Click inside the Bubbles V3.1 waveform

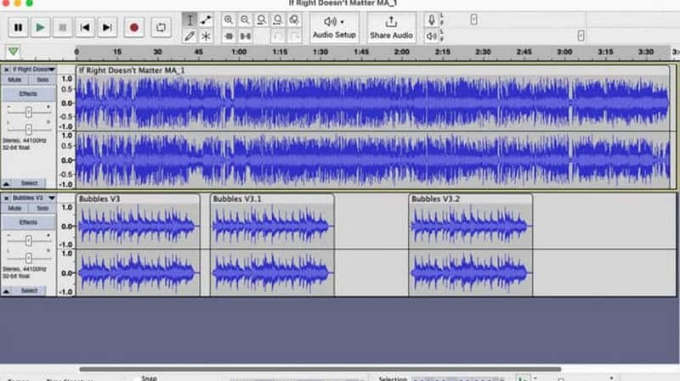pos(272,249)
